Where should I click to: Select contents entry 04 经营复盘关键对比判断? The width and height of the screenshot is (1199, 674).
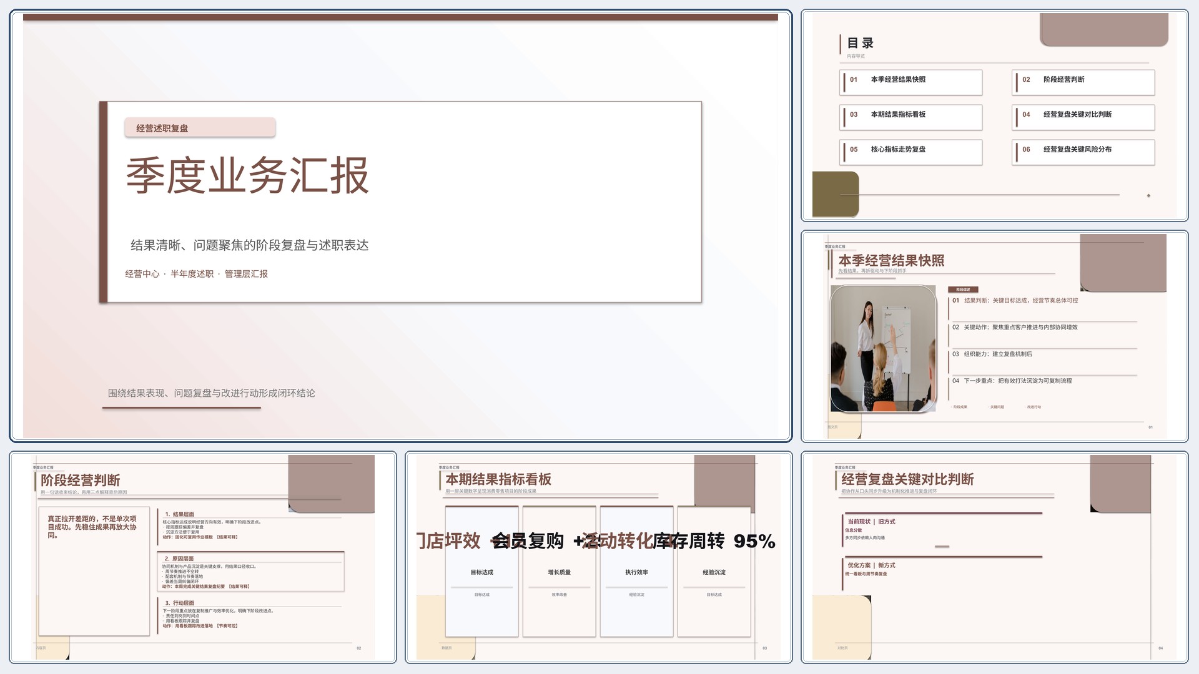click(1083, 117)
